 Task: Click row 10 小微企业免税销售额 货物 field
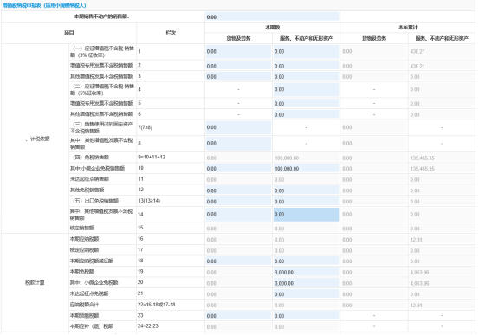(x=238, y=168)
